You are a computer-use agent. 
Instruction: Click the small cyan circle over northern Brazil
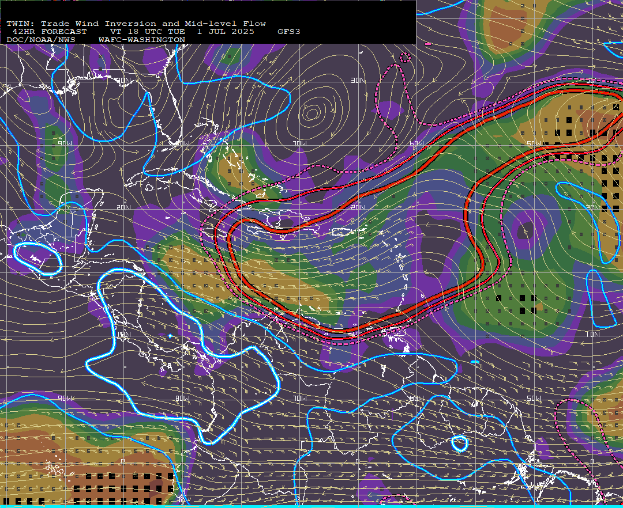pyautogui.click(x=460, y=443)
